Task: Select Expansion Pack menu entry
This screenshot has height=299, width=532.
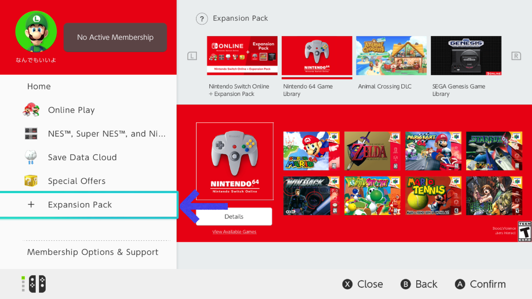Action: point(89,205)
